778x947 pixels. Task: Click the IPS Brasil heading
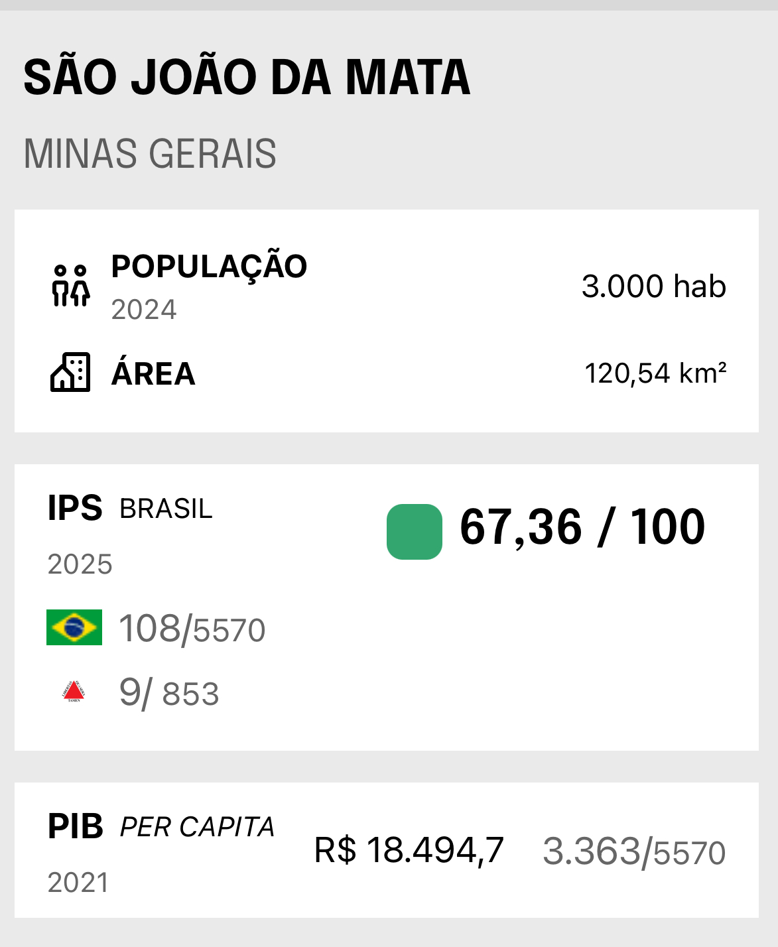(130, 509)
